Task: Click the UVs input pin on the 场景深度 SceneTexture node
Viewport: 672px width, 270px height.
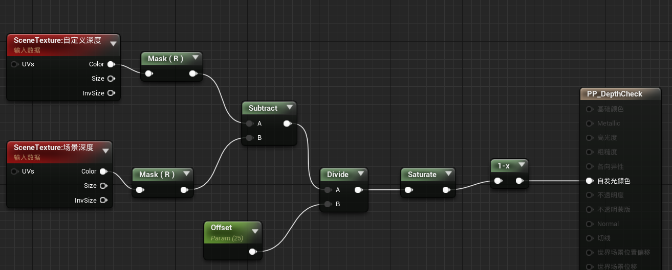Action: point(15,171)
